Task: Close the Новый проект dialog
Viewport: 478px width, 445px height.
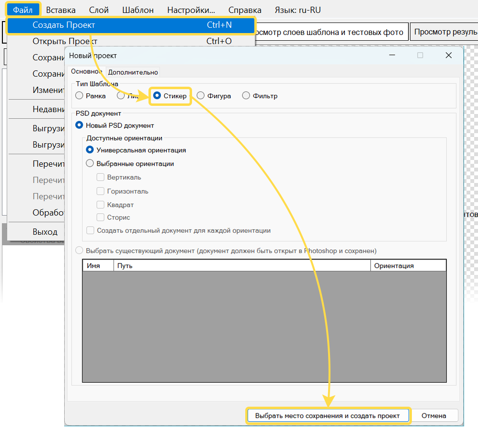Action: (x=448, y=56)
